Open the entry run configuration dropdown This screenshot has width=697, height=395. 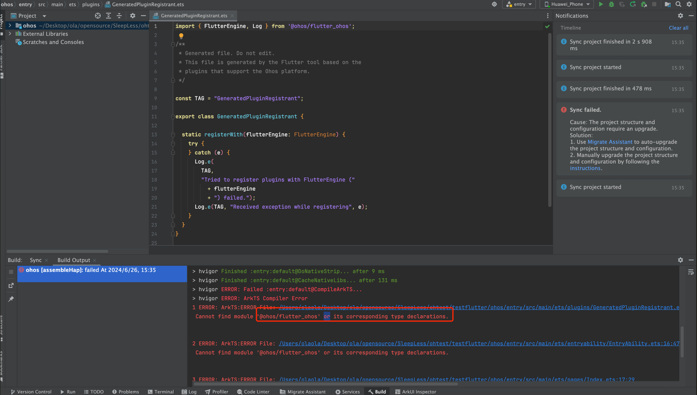click(x=519, y=4)
